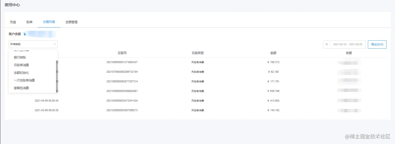
Task: Click the amount ¥ 636.796
Action: point(273,91)
